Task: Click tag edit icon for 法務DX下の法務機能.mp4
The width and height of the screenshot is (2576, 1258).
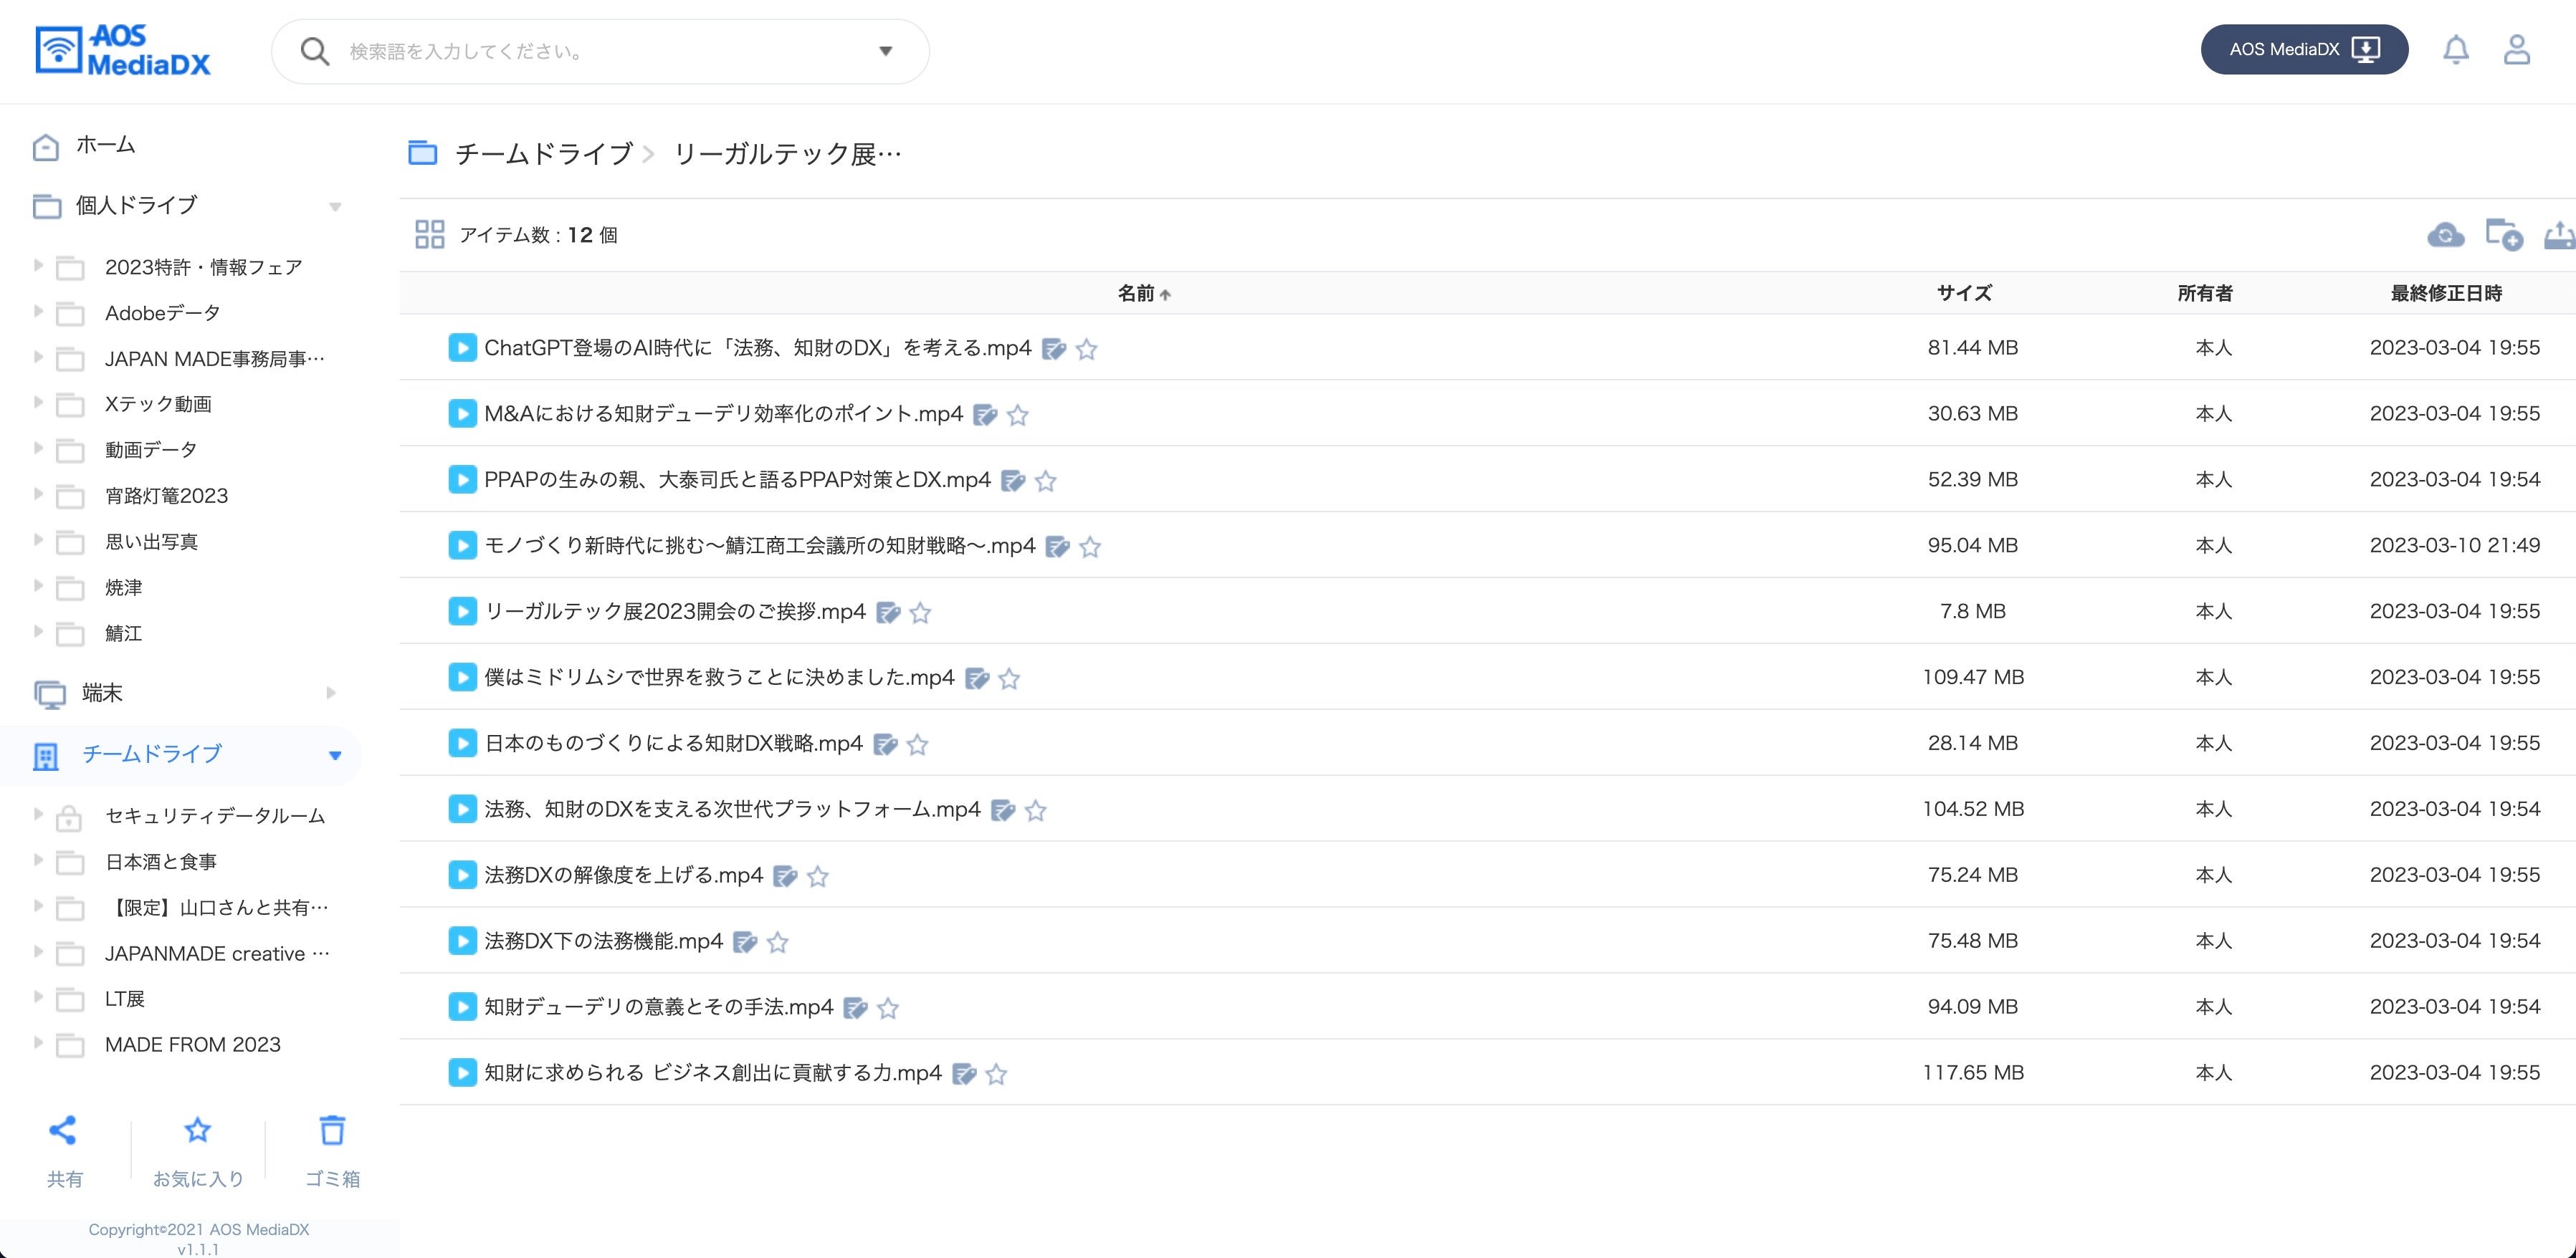Action: tap(744, 942)
